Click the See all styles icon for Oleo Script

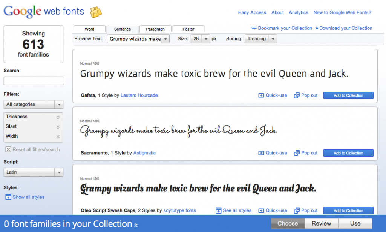pos(218,210)
